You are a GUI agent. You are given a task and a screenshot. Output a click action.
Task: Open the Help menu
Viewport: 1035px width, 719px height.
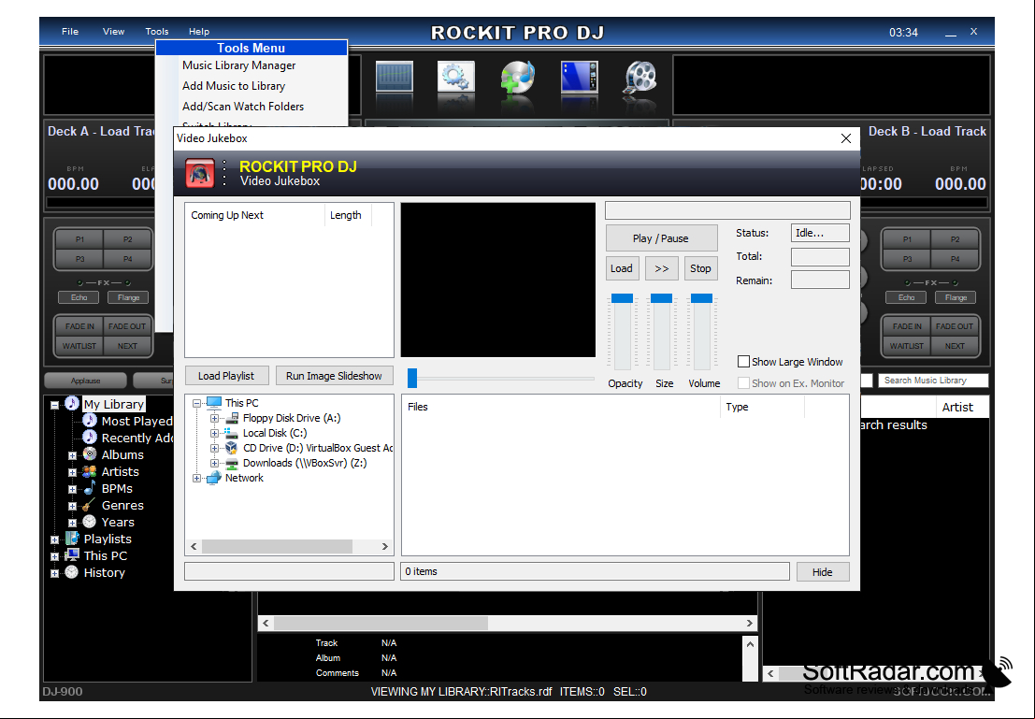pos(199,31)
